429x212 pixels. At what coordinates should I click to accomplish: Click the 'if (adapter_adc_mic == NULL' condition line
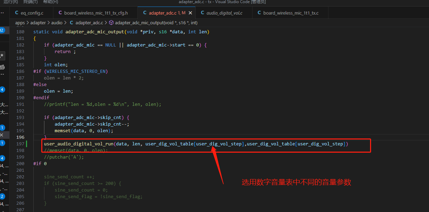(125, 45)
